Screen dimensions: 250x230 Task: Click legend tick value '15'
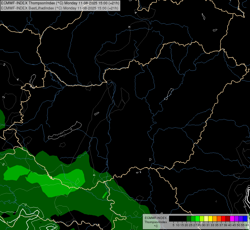[x=182, y=225]
